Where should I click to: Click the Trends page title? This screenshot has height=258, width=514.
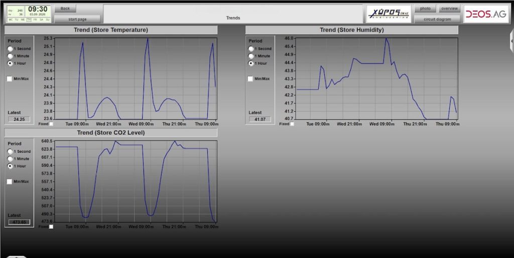[233, 18]
